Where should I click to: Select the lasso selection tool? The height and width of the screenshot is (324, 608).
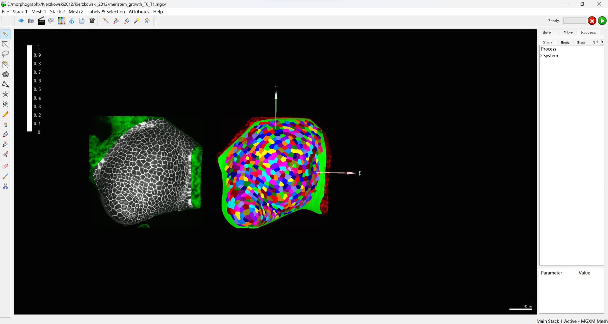click(x=5, y=54)
